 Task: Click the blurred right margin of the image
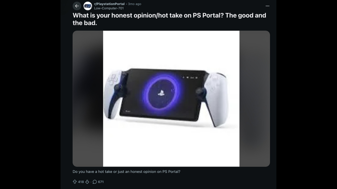pos(255,98)
